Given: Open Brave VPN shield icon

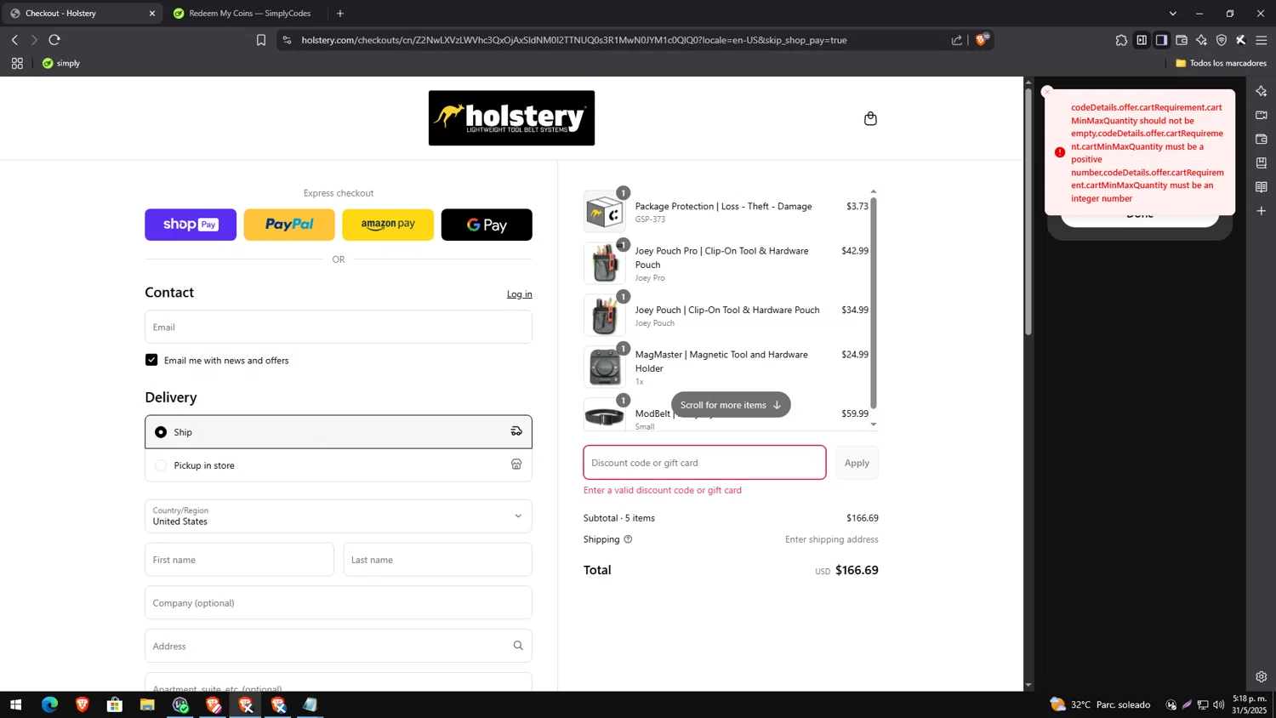Looking at the screenshot, I should point(1222,40).
